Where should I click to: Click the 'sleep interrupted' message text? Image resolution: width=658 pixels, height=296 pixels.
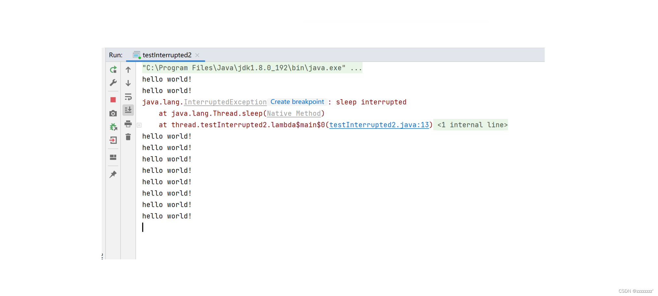[371, 102]
